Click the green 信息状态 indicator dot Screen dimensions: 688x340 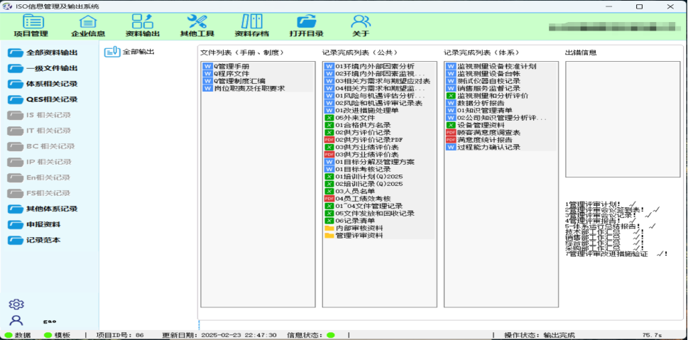click(x=330, y=335)
